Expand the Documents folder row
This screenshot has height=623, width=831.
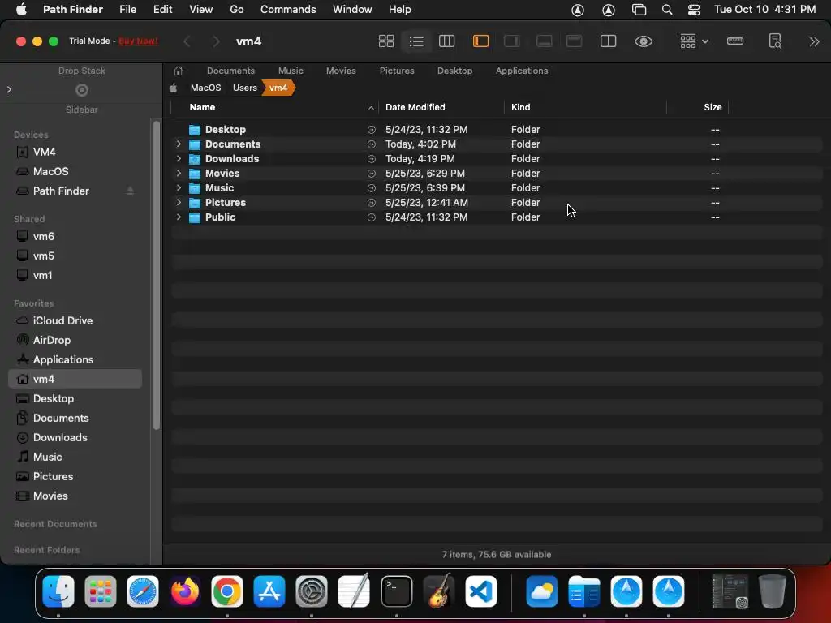[179, 144]
